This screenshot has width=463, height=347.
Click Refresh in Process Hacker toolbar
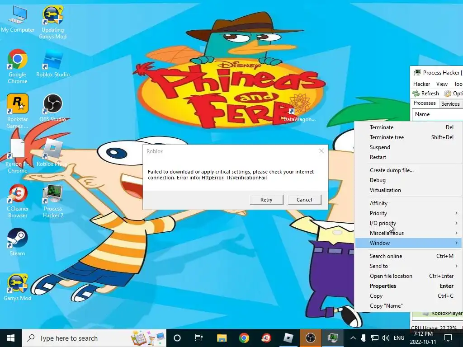pyautogui.click(x=426, y=94)
